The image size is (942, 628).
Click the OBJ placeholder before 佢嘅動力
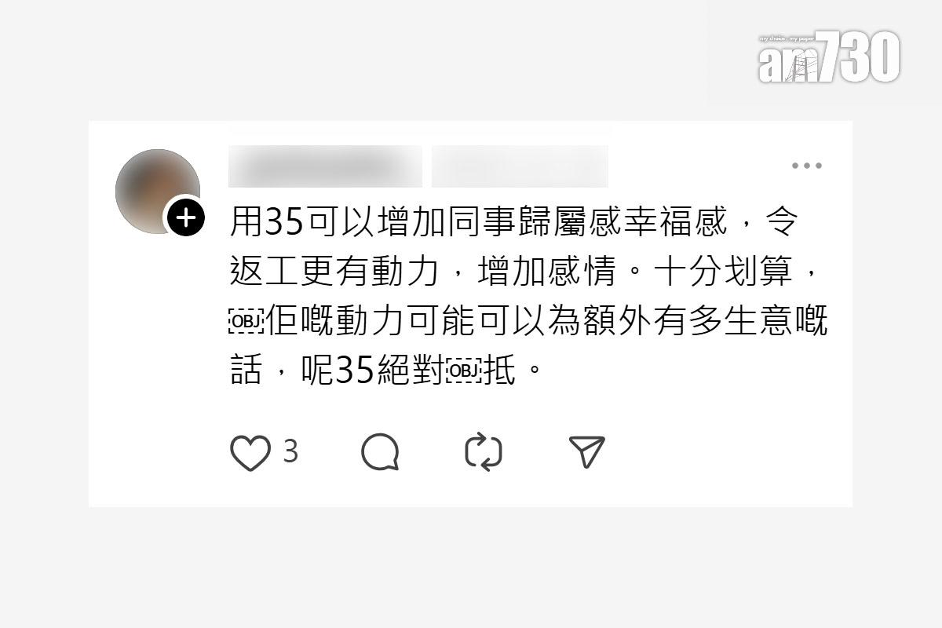tap(246, 323)
